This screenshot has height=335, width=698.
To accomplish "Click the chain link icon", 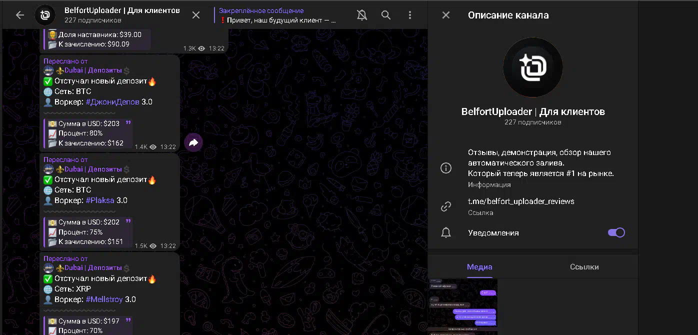I will 446,206.
